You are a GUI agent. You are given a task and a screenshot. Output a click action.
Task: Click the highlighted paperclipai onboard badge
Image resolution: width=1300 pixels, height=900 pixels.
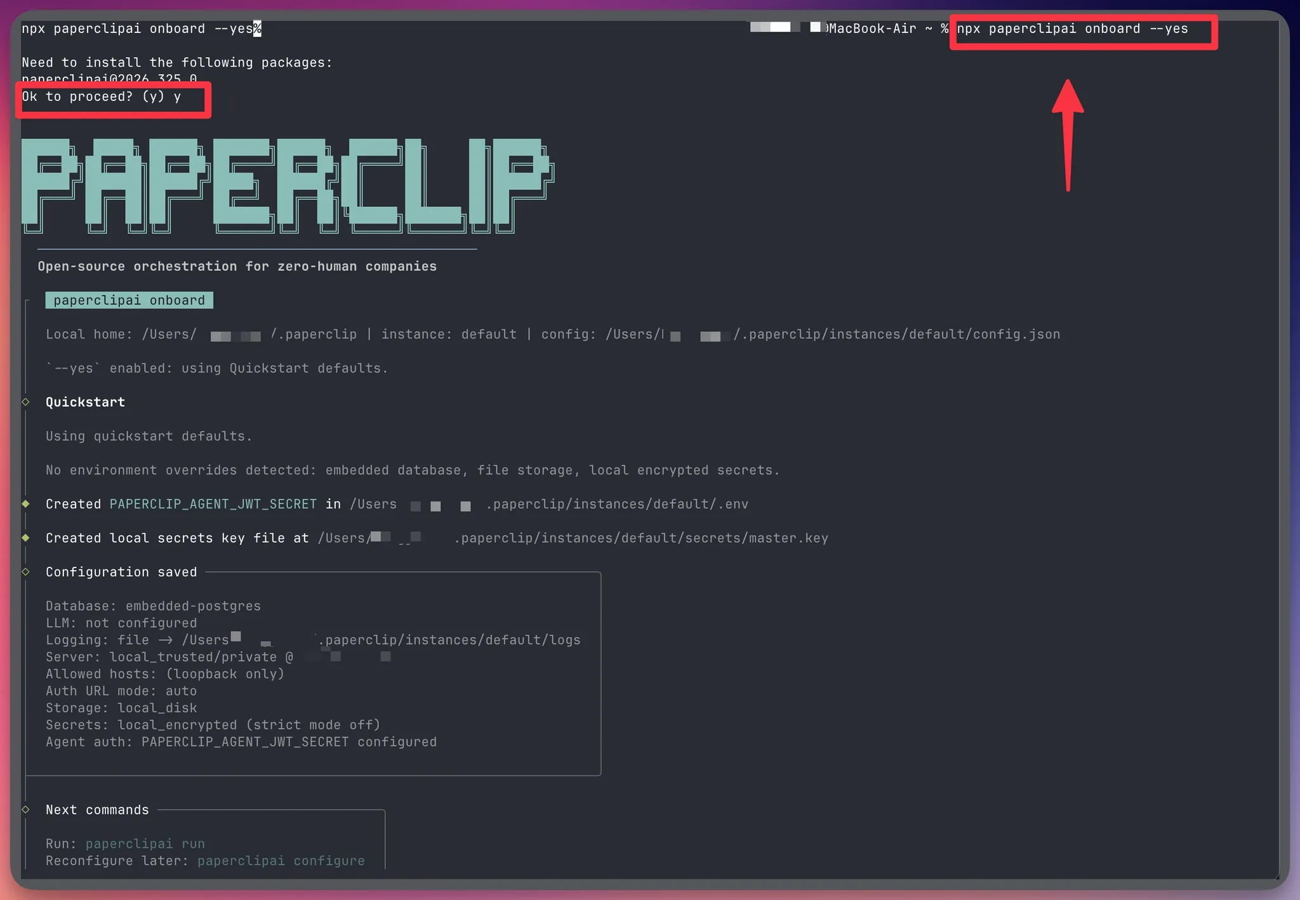pyautogui.click(x=129, y=300)
